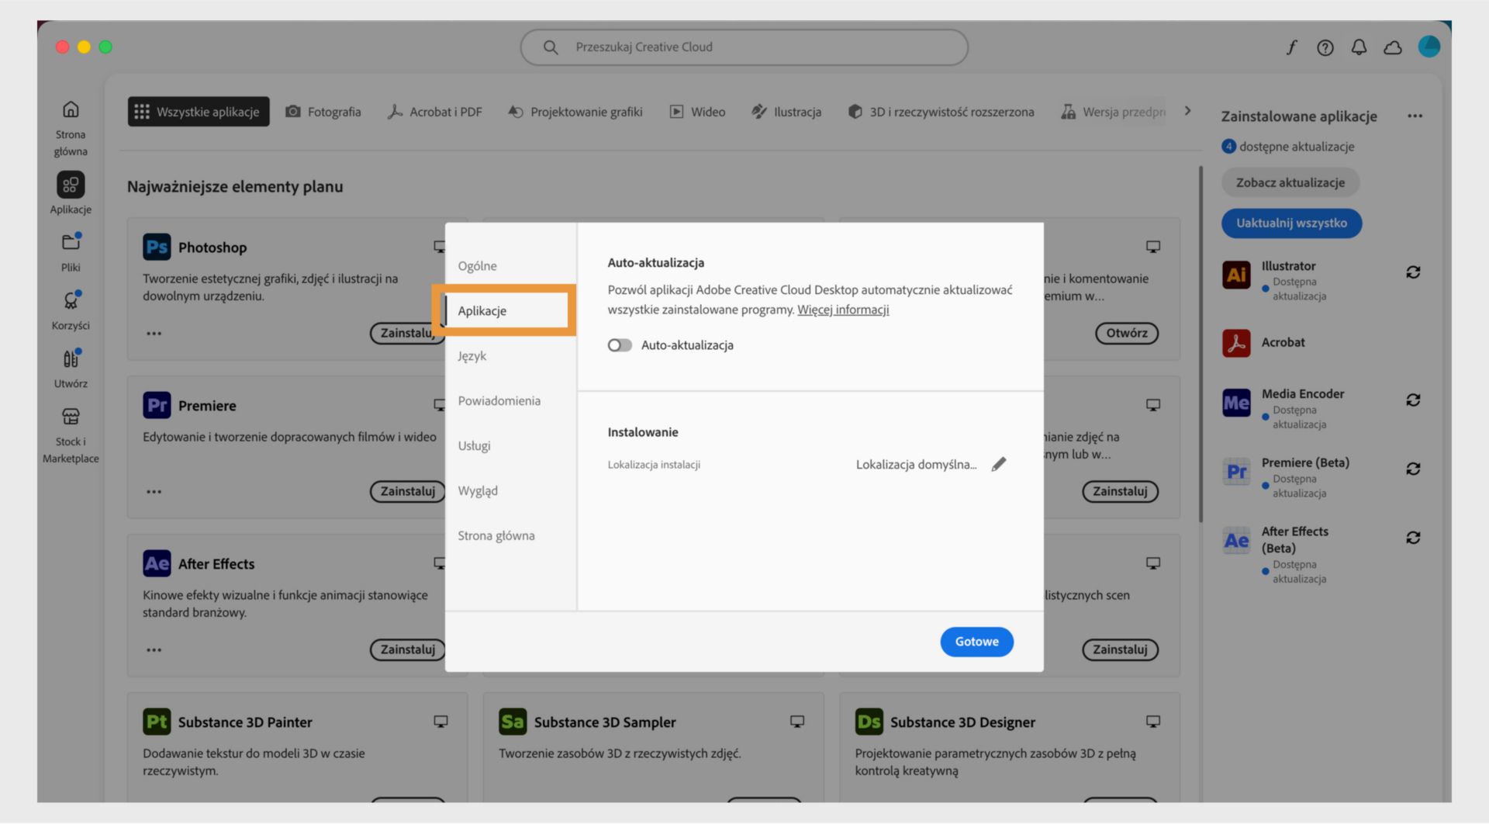
Task: Open the user profile avatar
Action: pos(1429,47)
